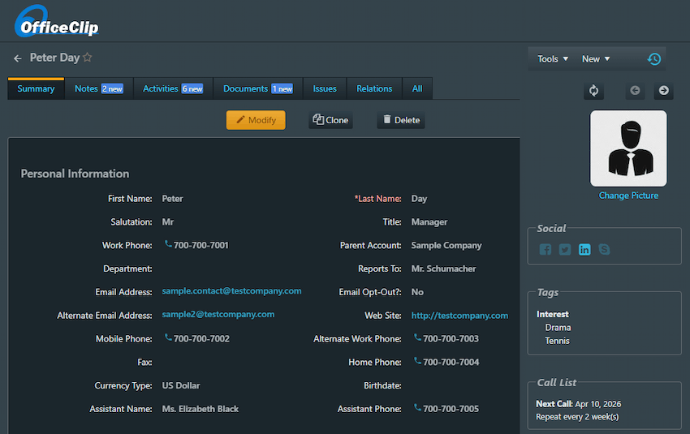The width and height of the screenshot is (690, 434).
Task: Click the Clone button
Action: 330,120
